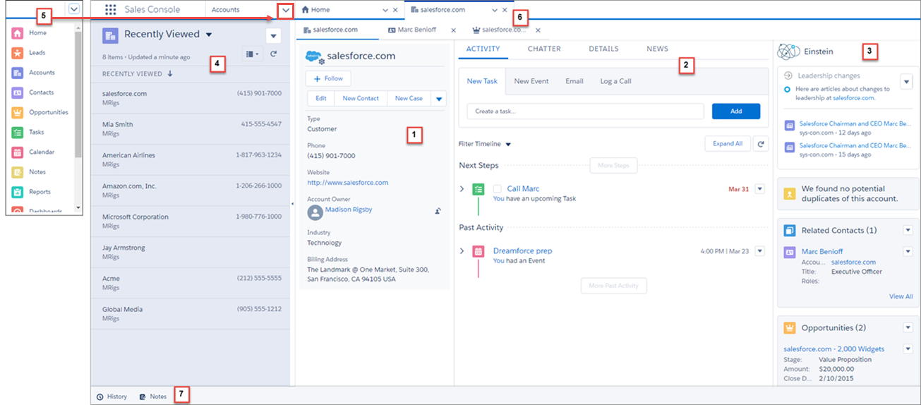This screenshot has width=921, height=405.
Task: Refresh the Recently Viewed list
Action: pos(273,54)
